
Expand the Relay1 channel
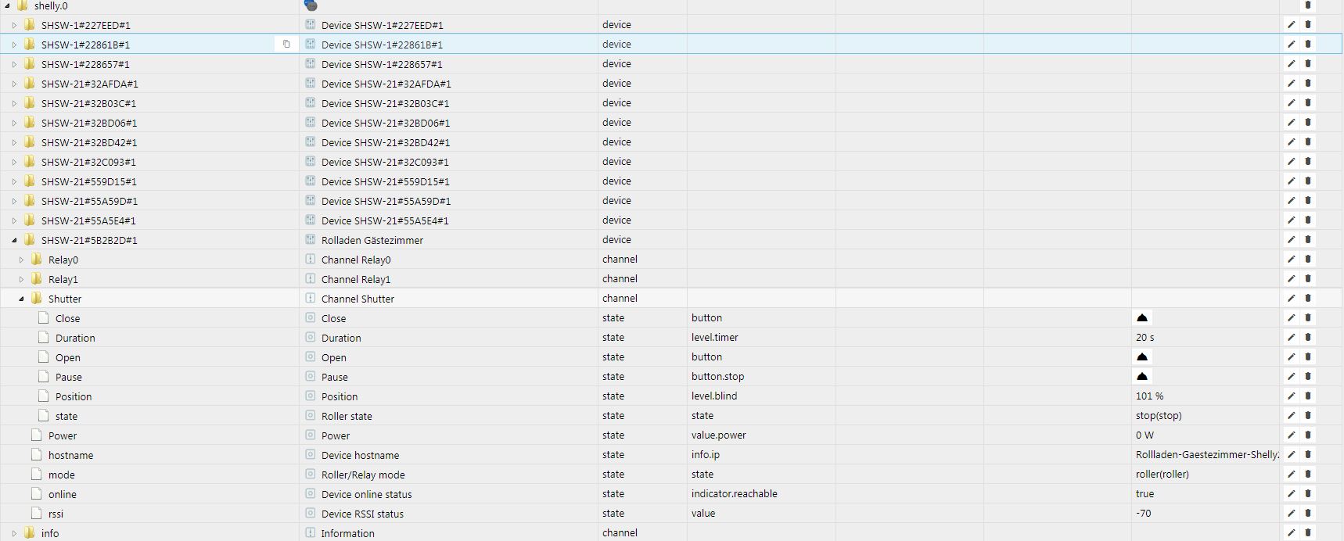pyautogui.click(x=21, y=279)
